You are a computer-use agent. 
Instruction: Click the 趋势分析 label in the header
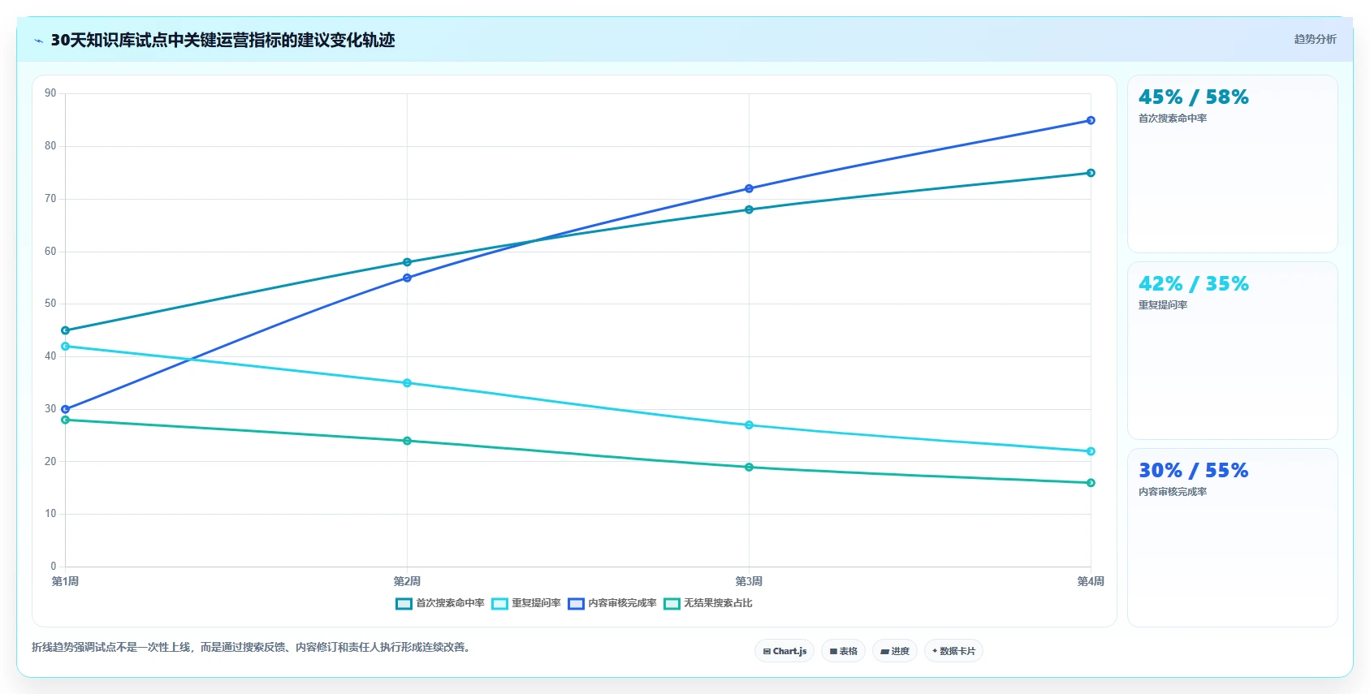1315,39
